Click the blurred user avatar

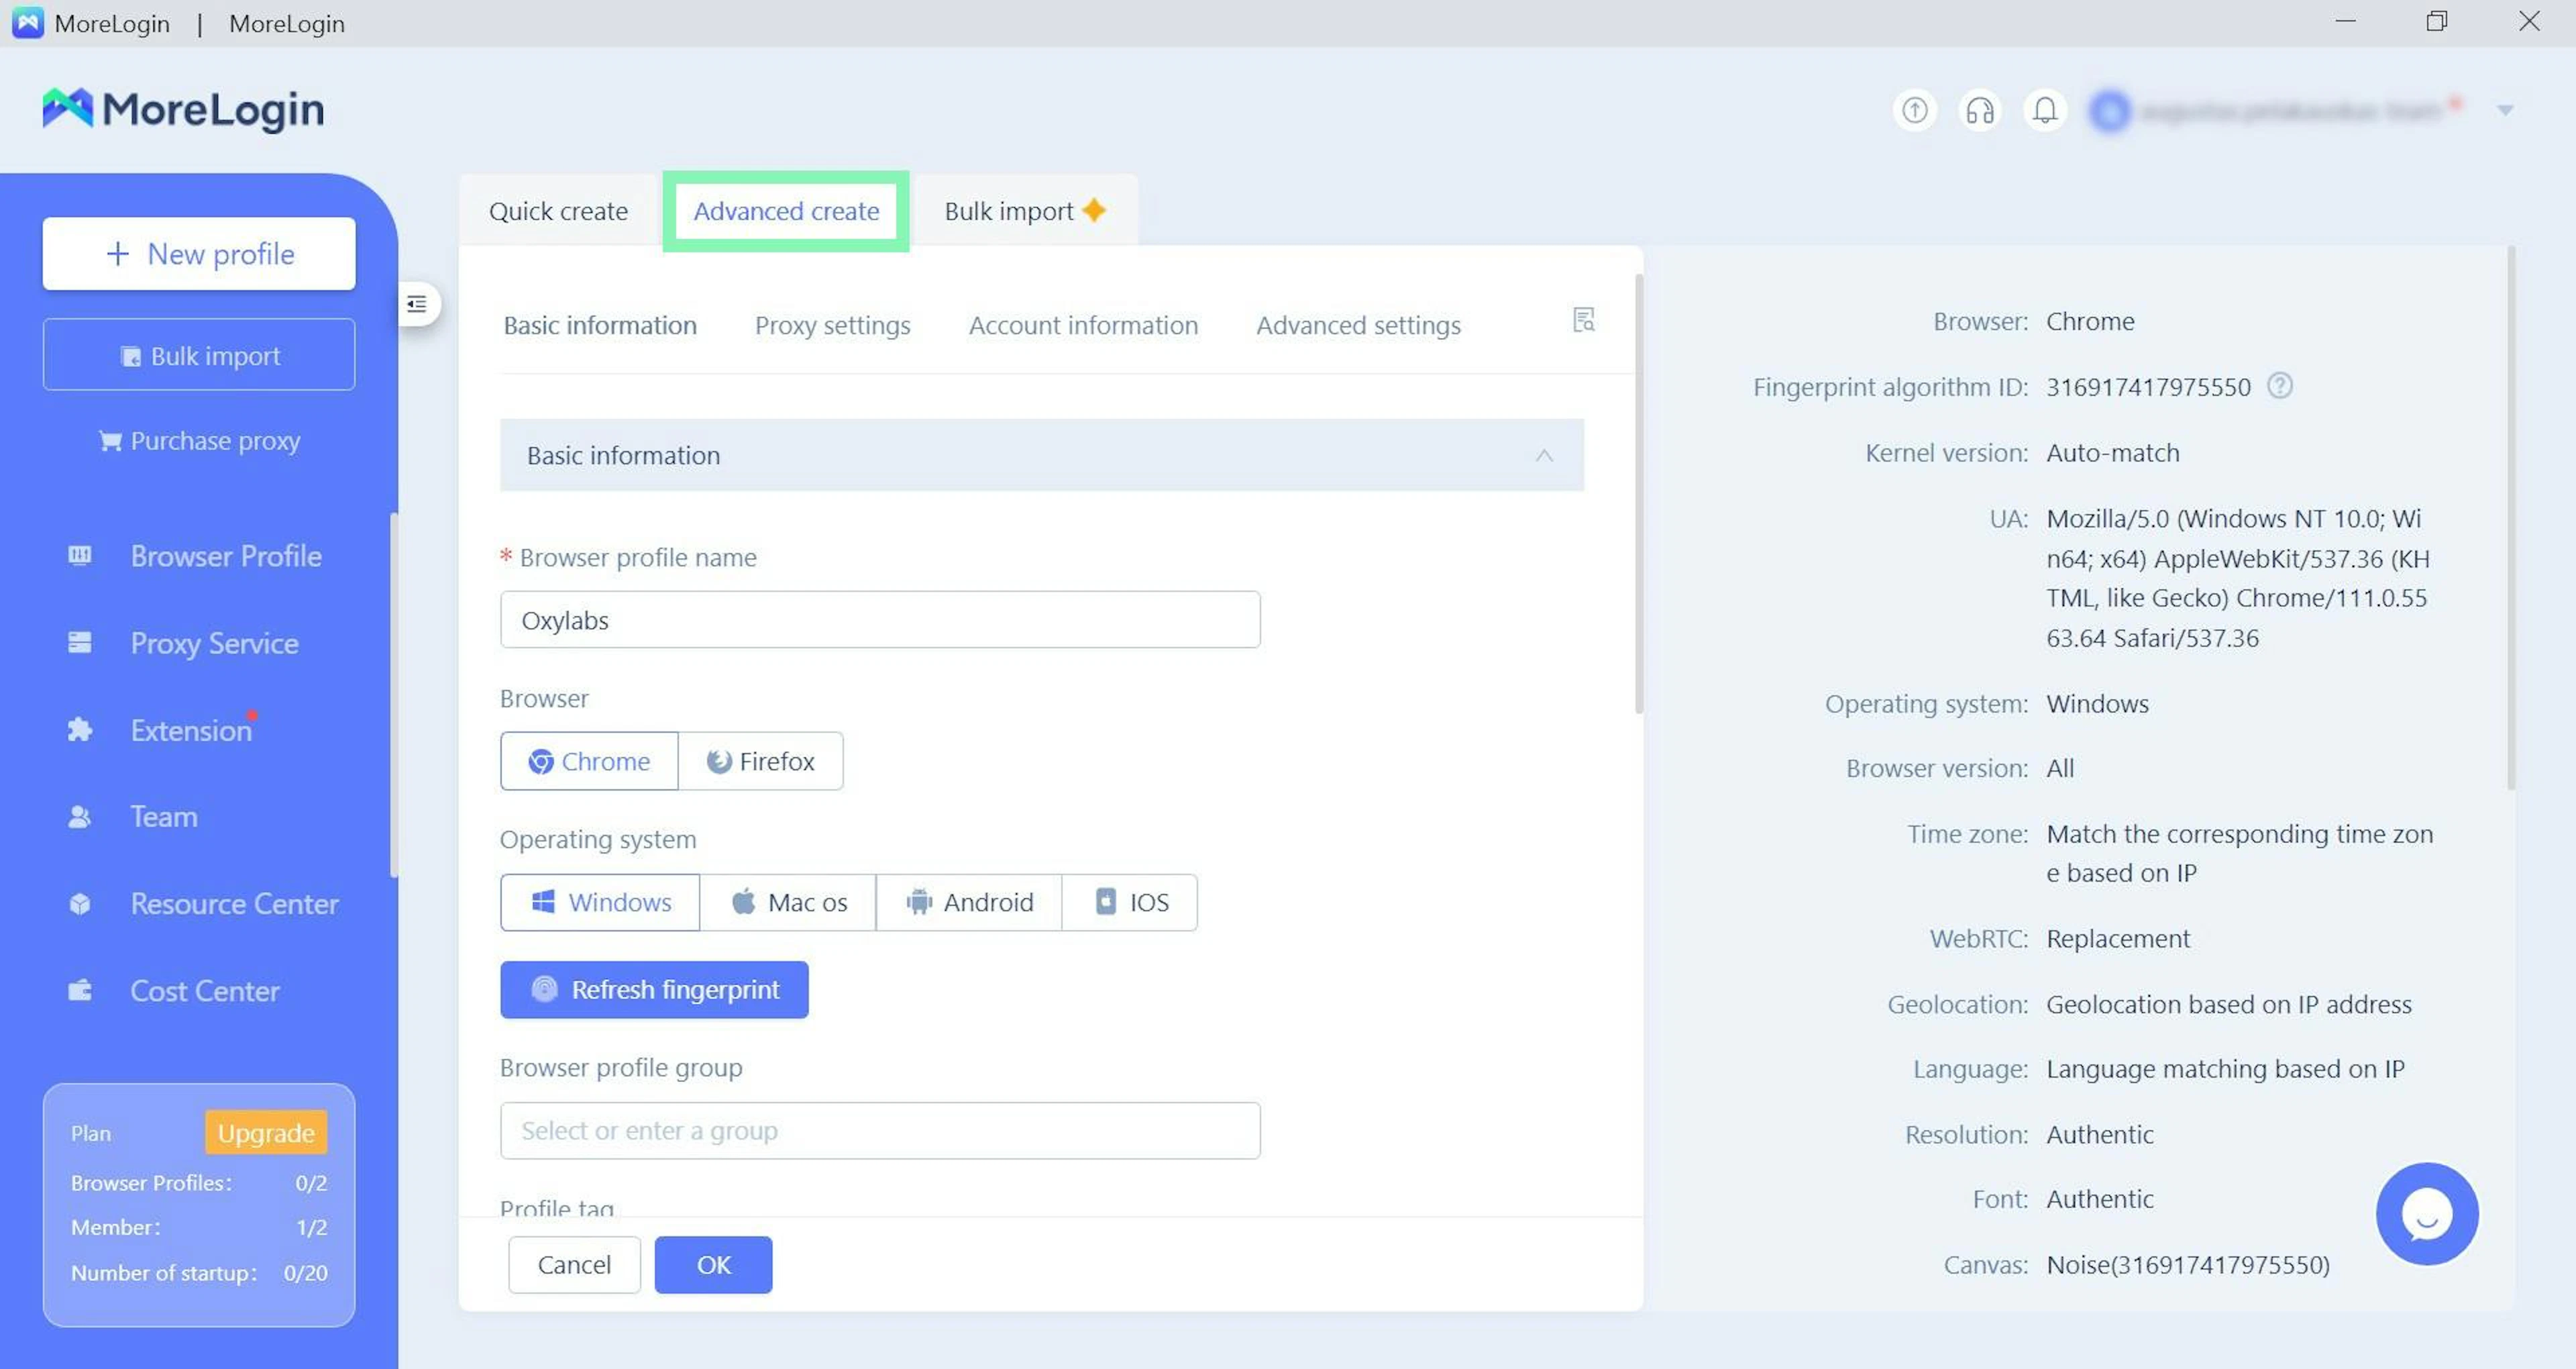click(2110, 110)
